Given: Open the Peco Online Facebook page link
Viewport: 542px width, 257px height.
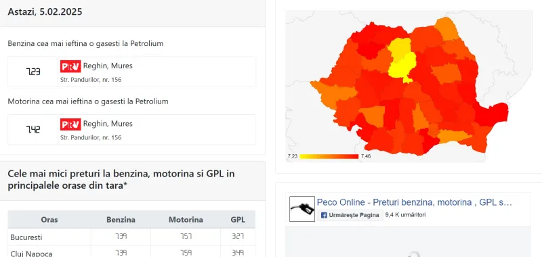Looking at the screenshot, I should pyautogui.click(x=414, y=202).
